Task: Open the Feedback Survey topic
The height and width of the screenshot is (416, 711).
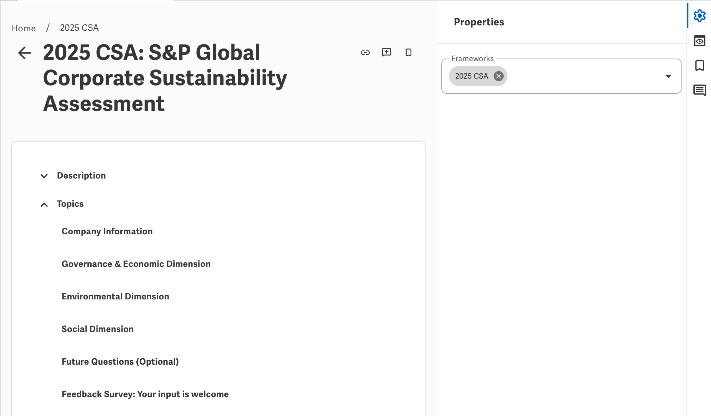Action: click(x=145, y=394)
